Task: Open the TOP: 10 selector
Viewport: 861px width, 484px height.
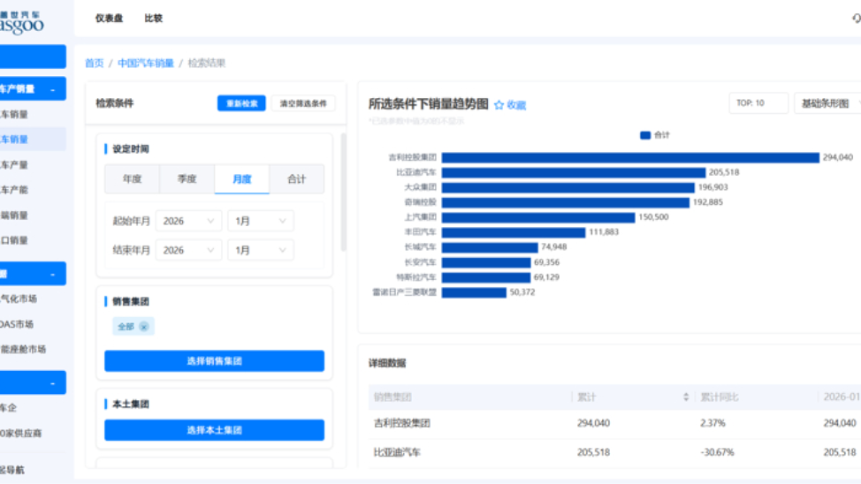Action: (758, 103)
